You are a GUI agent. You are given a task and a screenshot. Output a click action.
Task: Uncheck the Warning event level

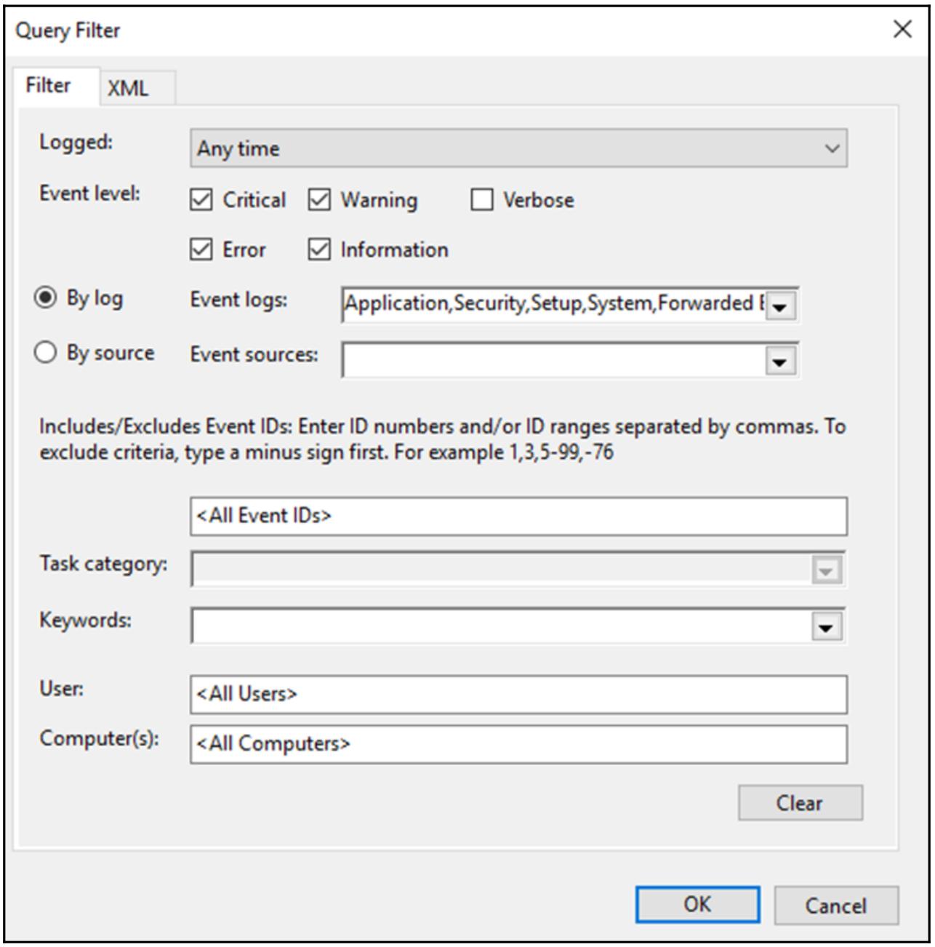click(319, 200)
